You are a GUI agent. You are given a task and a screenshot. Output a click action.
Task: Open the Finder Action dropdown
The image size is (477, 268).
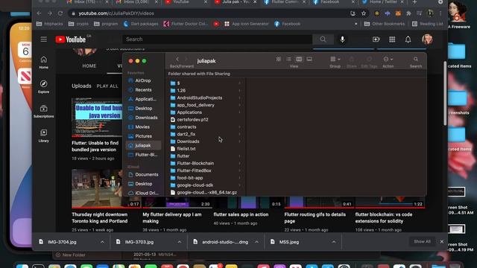388,59
